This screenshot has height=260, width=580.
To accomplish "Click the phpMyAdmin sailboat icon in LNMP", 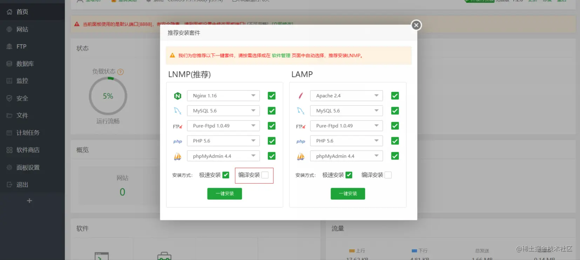I will tap(178, 156).
